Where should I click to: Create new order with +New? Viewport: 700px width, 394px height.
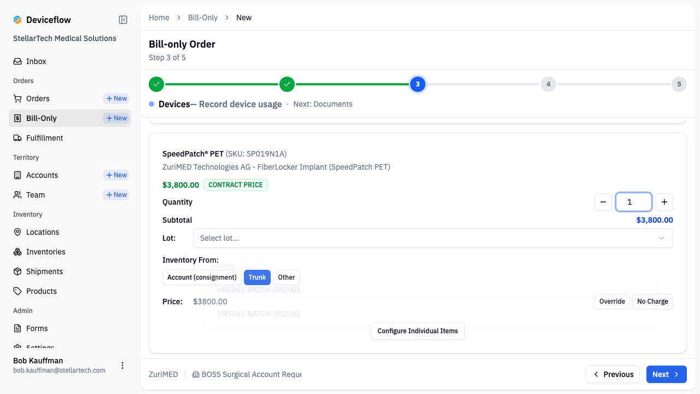pos(116,99)
